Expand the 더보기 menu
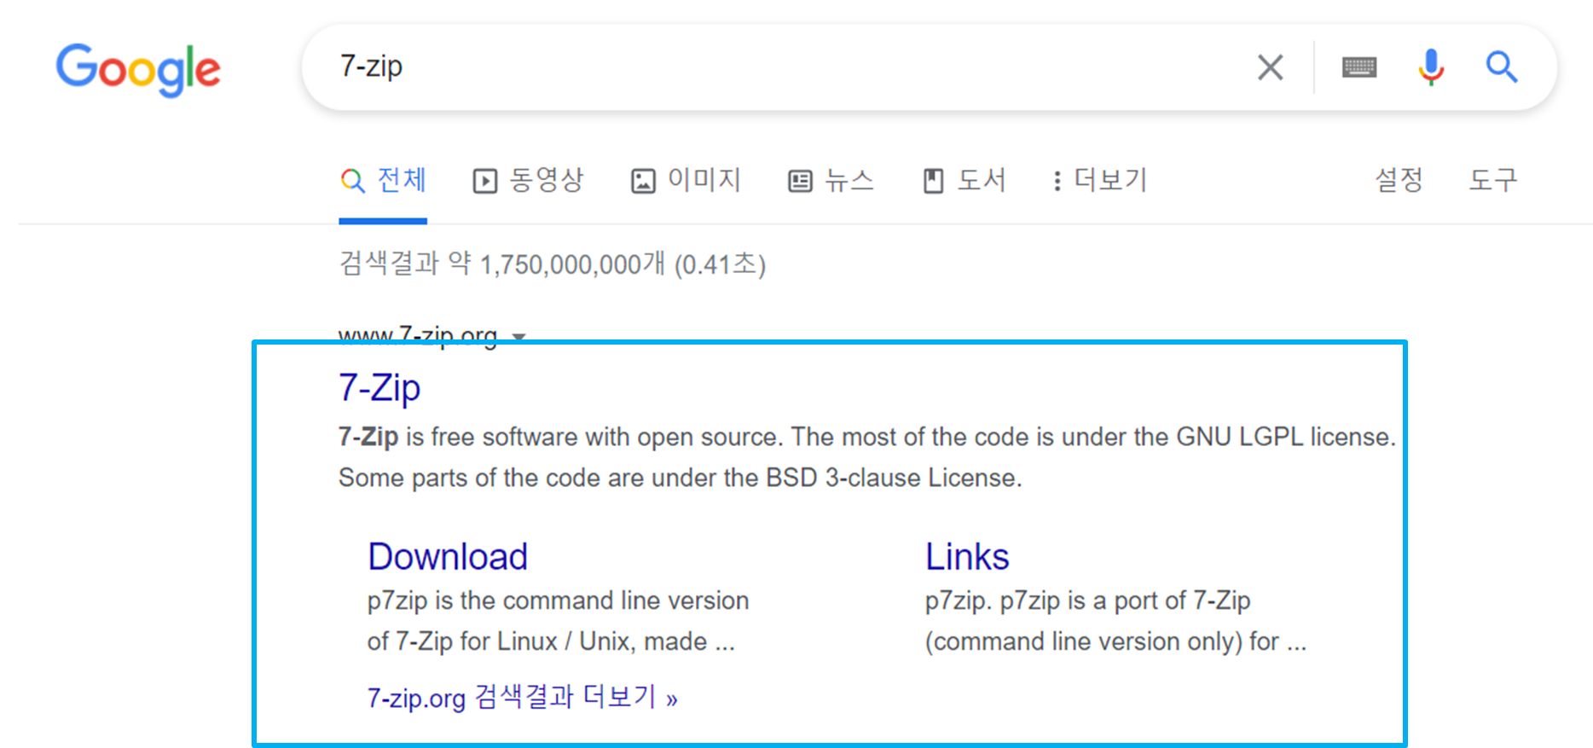 [1100, 180]
